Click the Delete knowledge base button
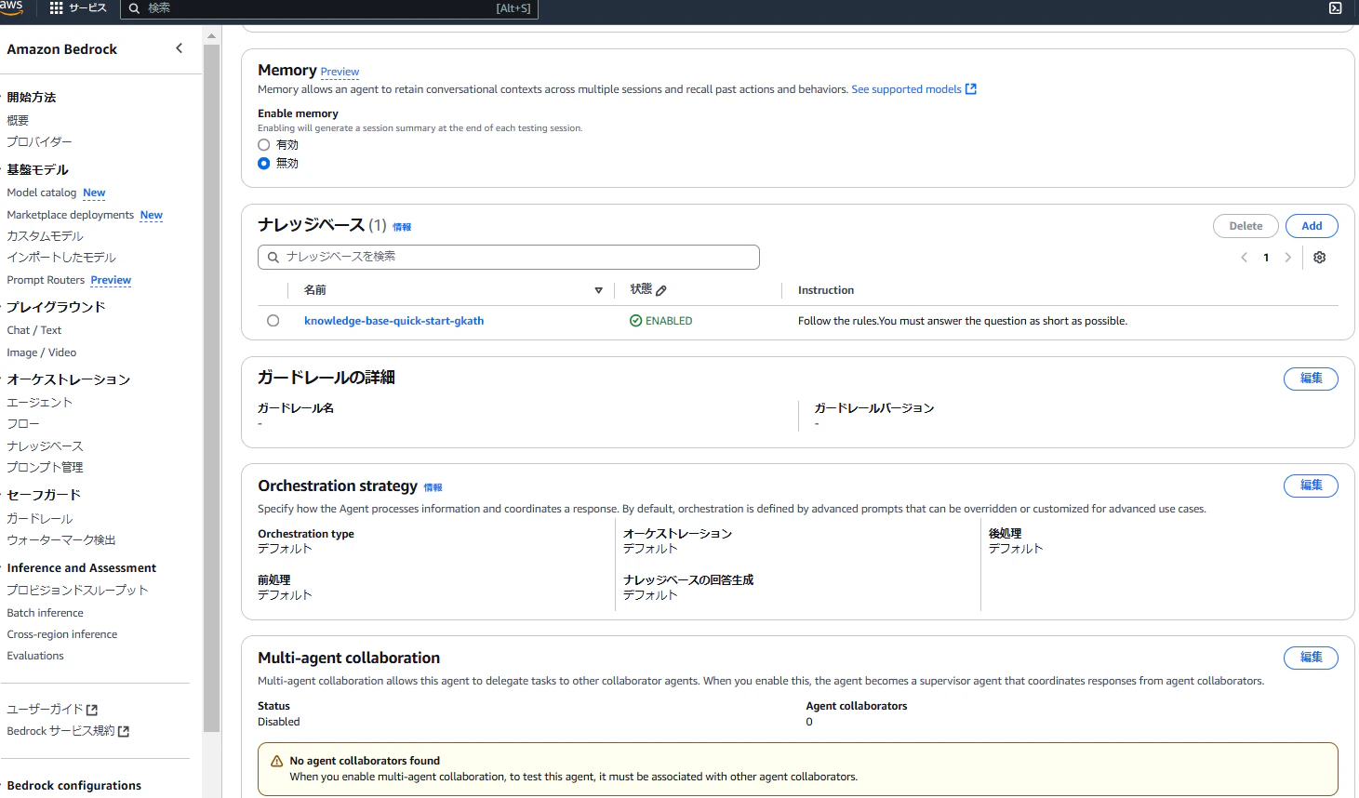Screen dimensions: 1359x798 click(x=1246, y=226)
